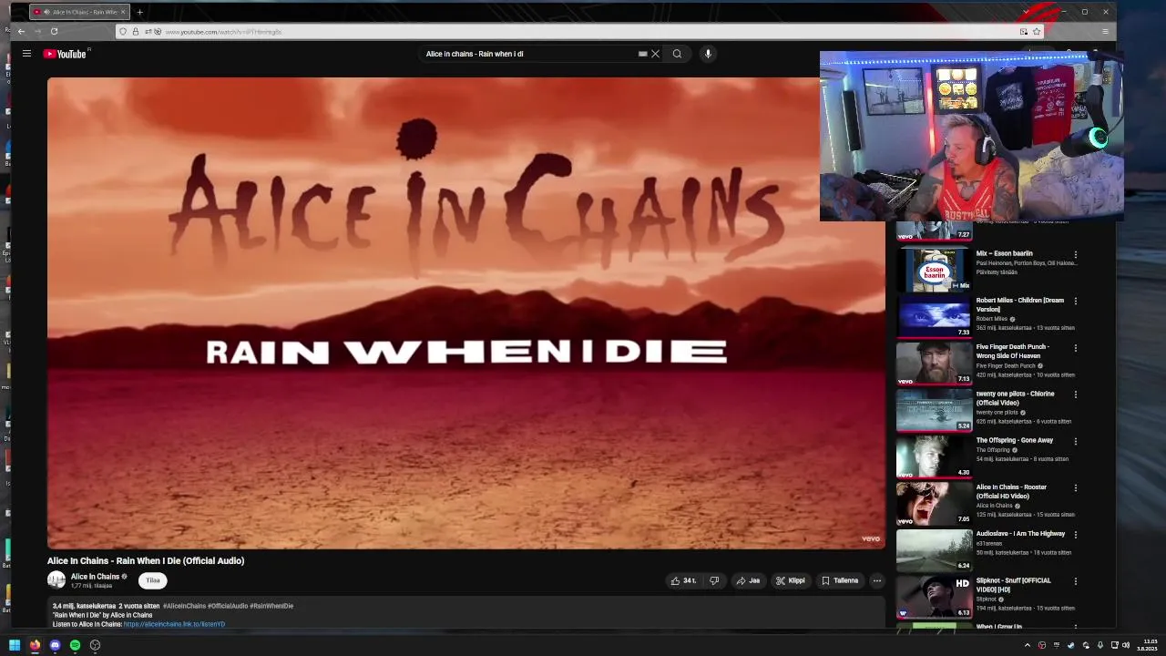Image resolution: width=1166 pixels, height=656 pixels.
Task: Clear the YouTube search box text
Action: pos(655,54)
